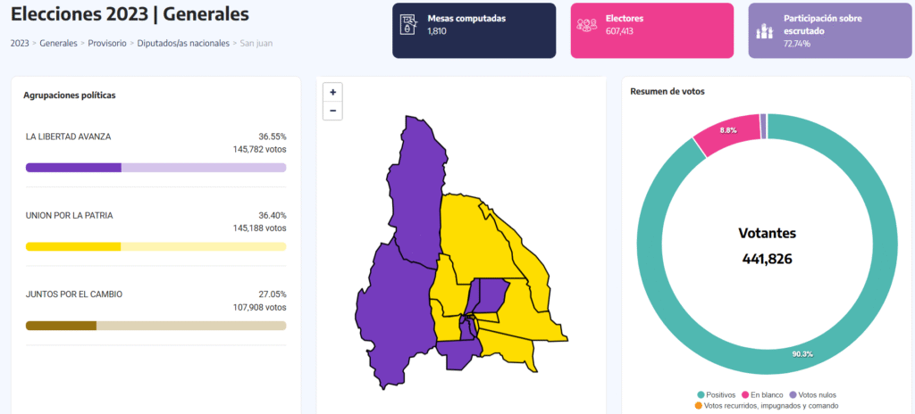Screen dimensions: 915x414
Task: Select the San juan breadcrumb
Action: coord(256,43)
